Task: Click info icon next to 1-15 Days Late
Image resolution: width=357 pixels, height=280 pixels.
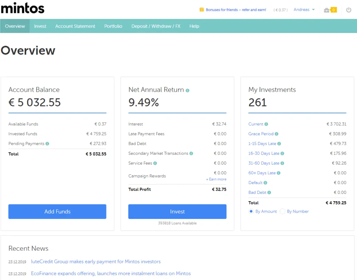Action: pyautogui.click(x=279, y=144)
